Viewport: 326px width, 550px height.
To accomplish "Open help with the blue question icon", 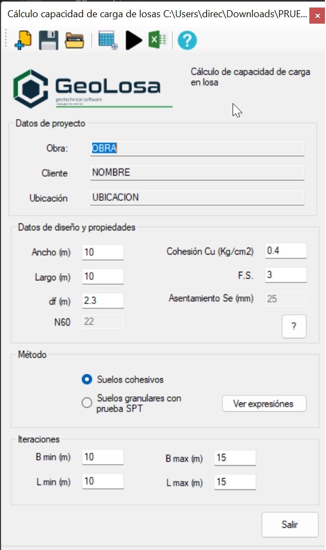I will click(x=187, y=40).
